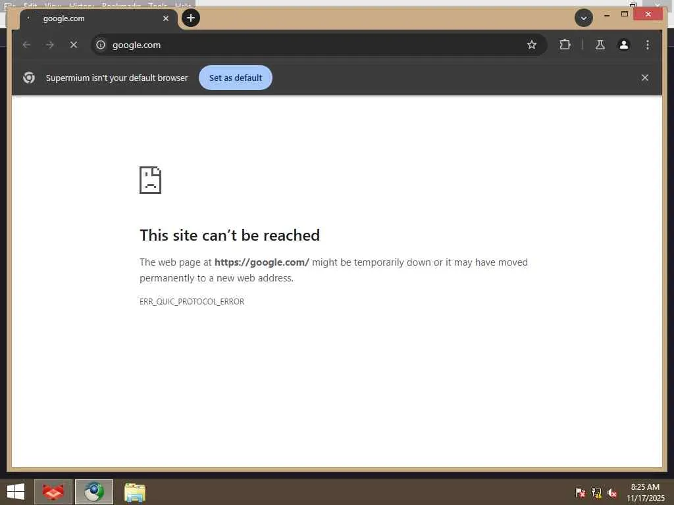Click the bold https://google.com/ text
Viewport: 674px width, 505px height.
[x=262, y=262]
